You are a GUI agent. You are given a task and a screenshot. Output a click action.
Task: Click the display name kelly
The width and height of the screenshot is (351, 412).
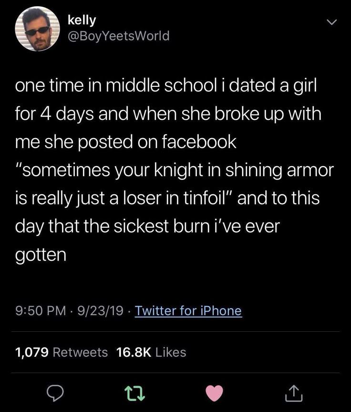[x=82, y=20]
